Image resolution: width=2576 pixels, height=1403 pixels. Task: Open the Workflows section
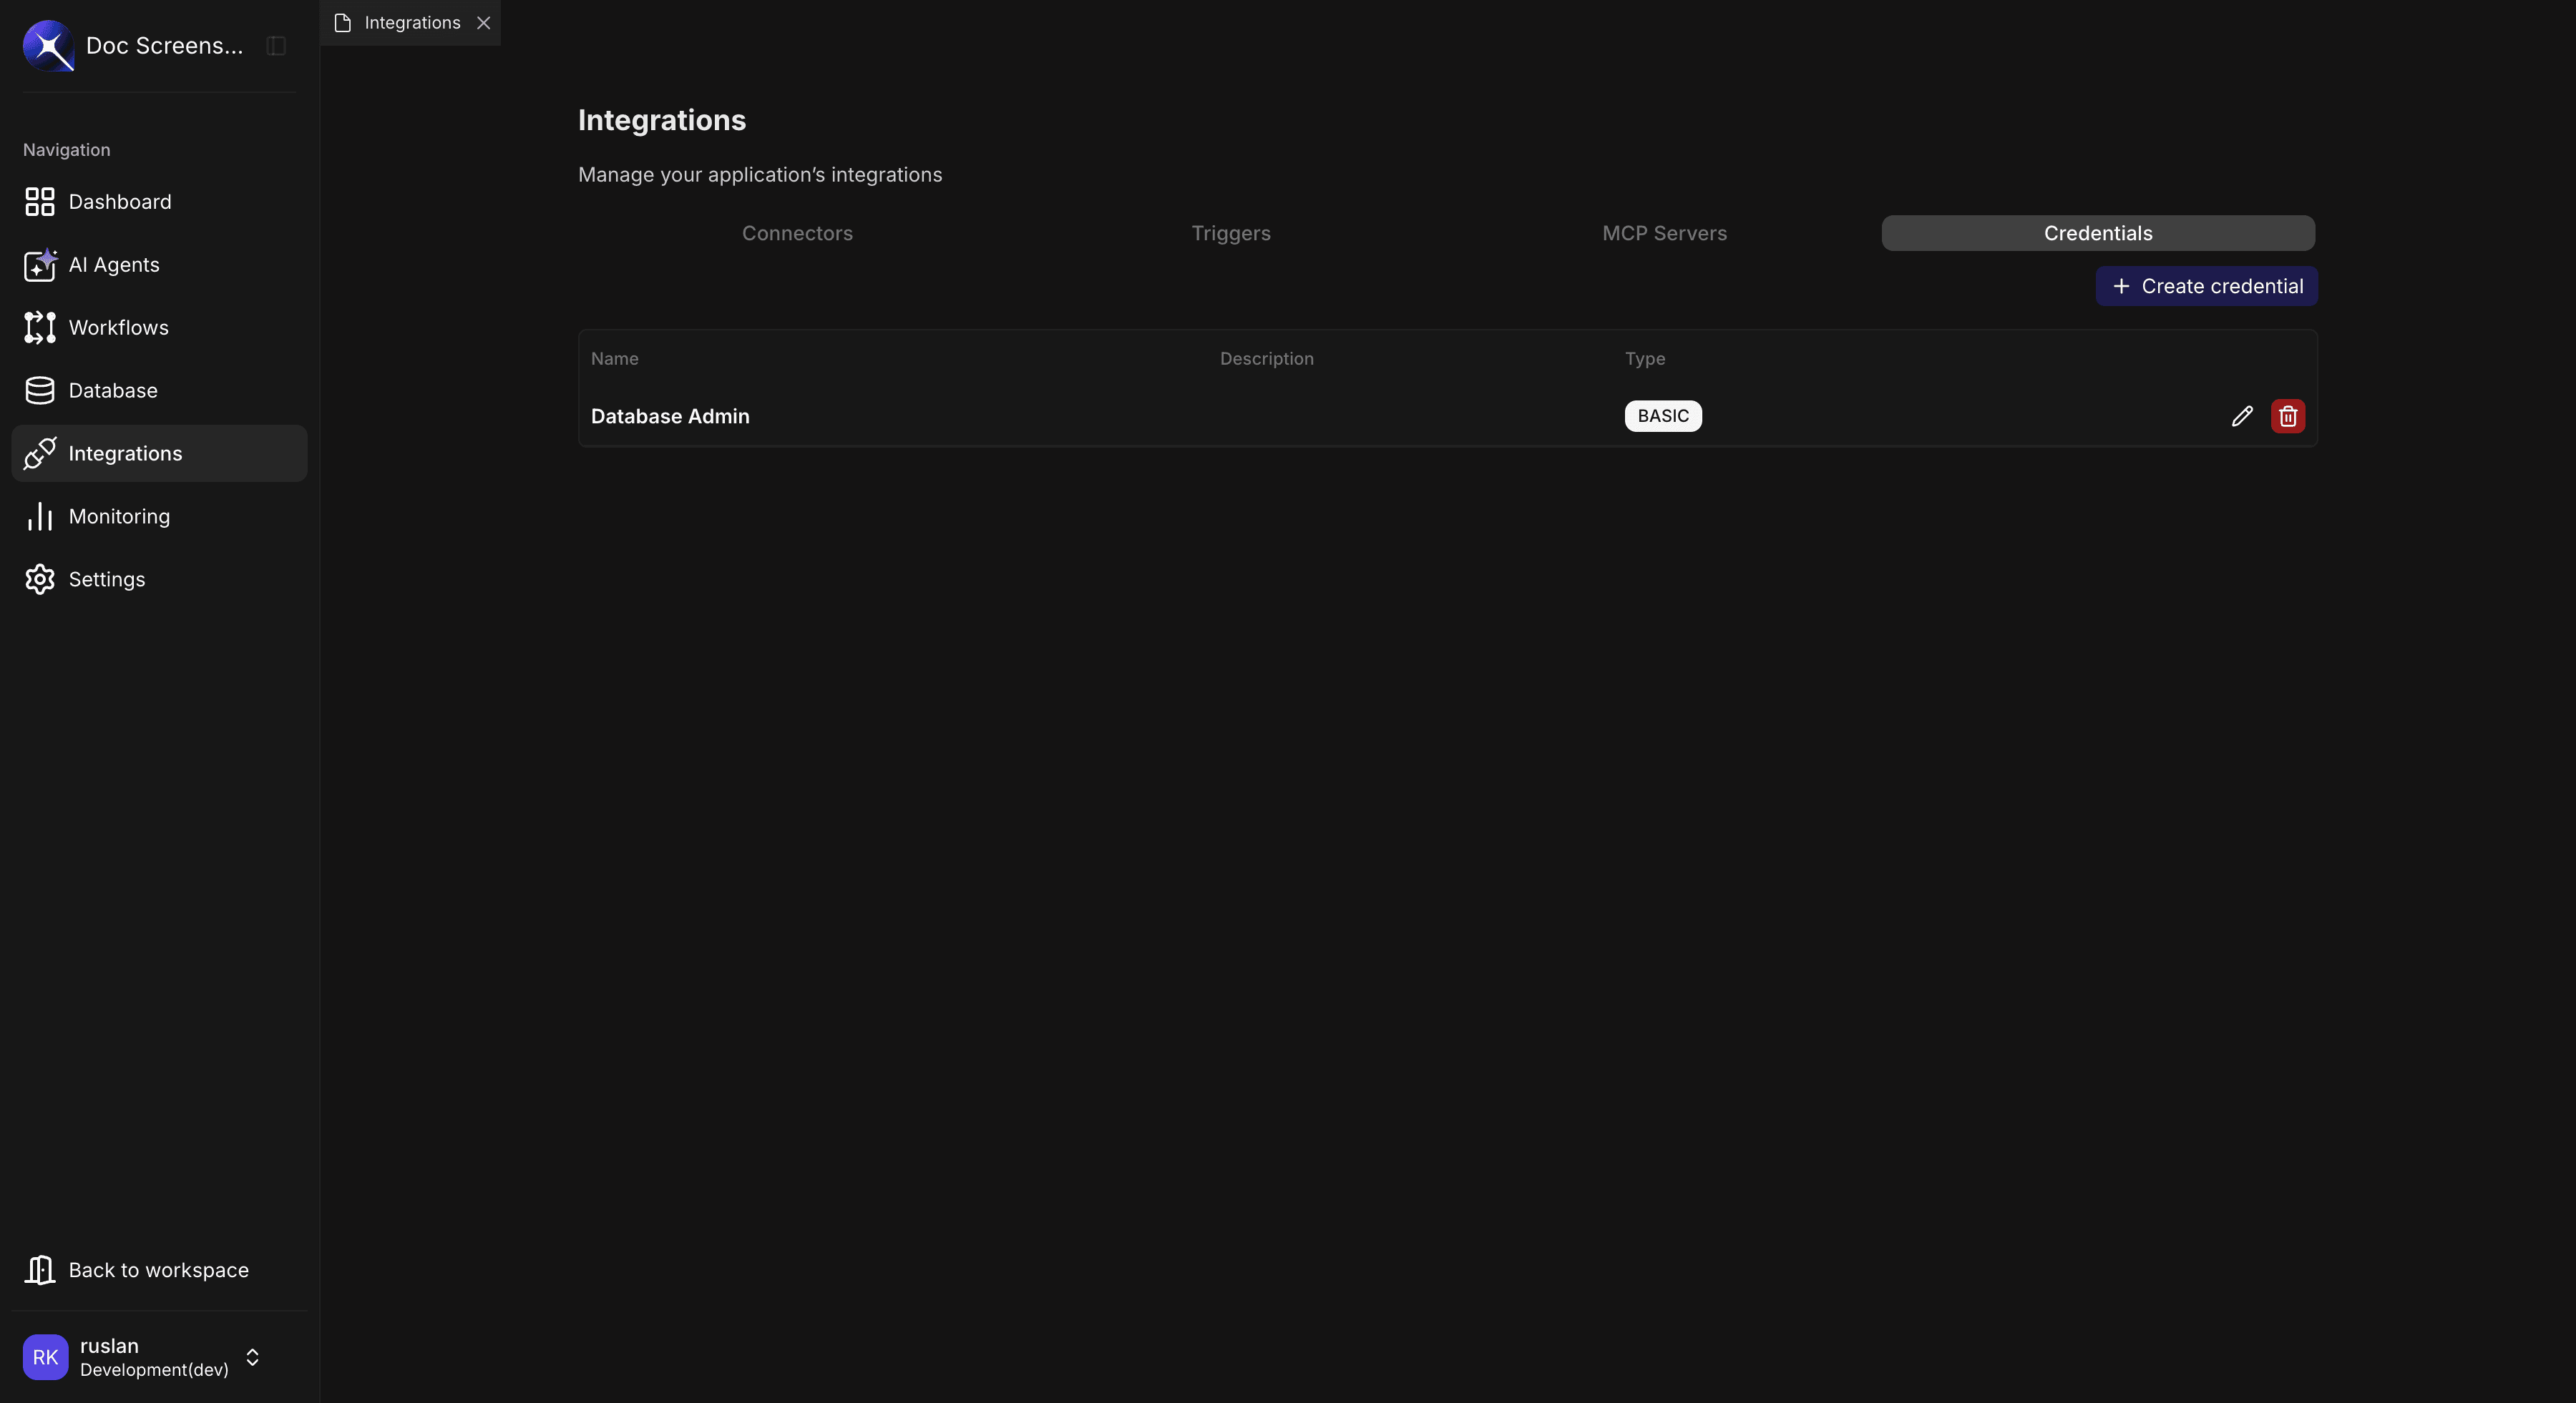tap(118, 328)
